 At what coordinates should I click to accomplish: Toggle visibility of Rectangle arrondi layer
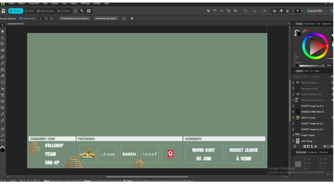332,88
